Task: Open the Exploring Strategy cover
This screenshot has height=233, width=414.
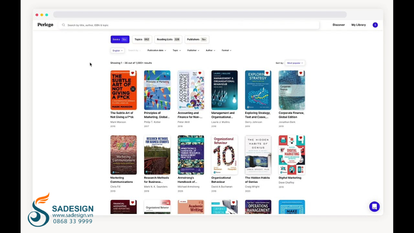Action: pos(258,90)
